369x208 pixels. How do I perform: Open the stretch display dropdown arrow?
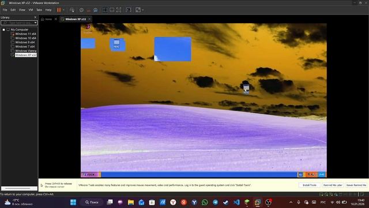[143, 10]
